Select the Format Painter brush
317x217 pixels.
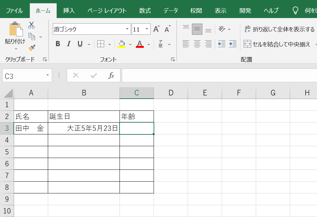click(x=32, y=48)
